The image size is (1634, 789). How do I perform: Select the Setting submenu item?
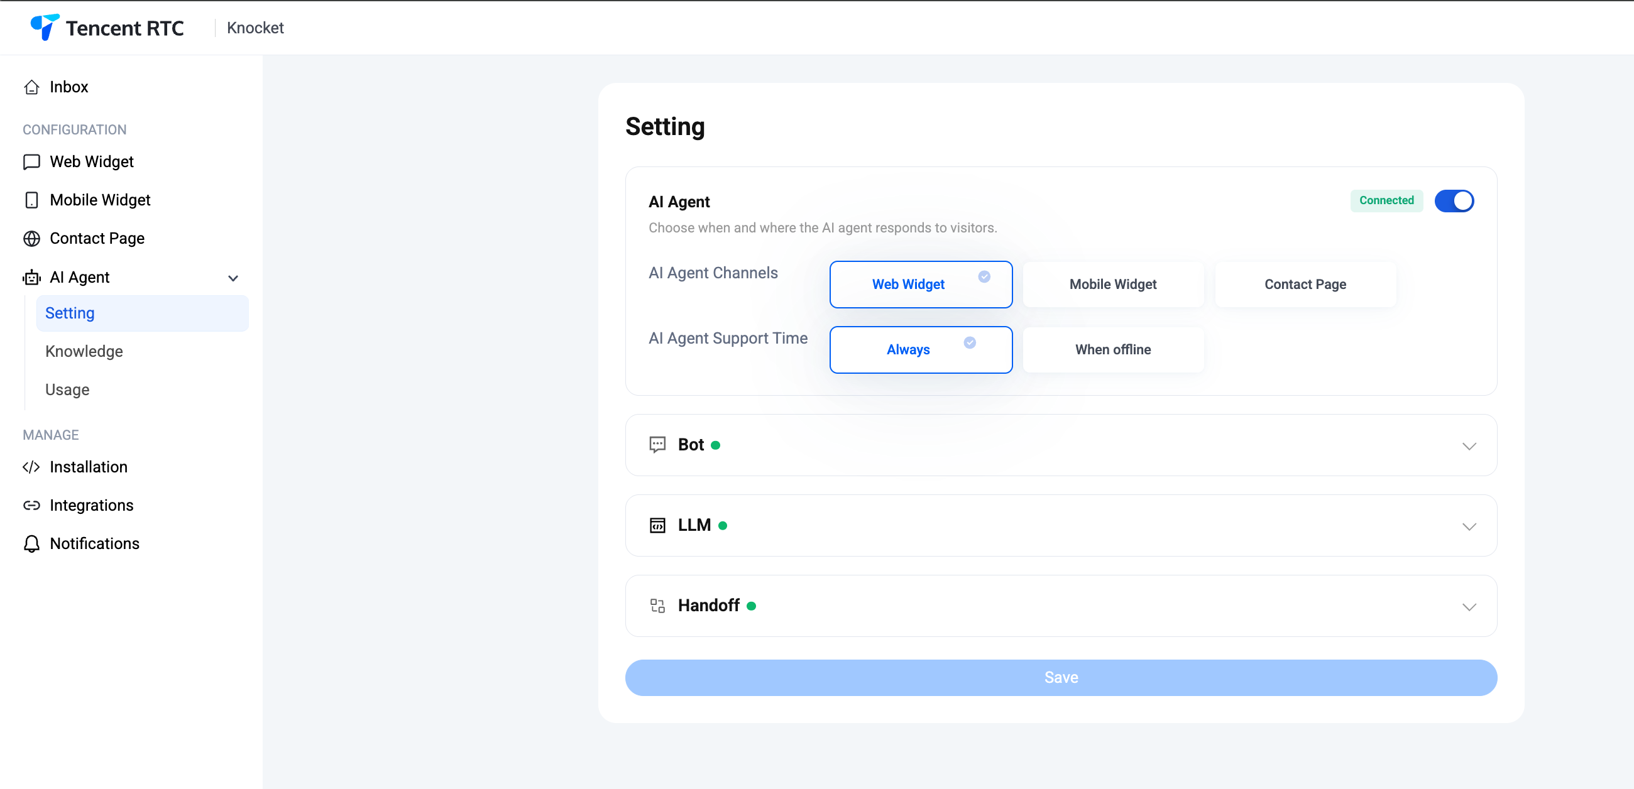[143, 313]
